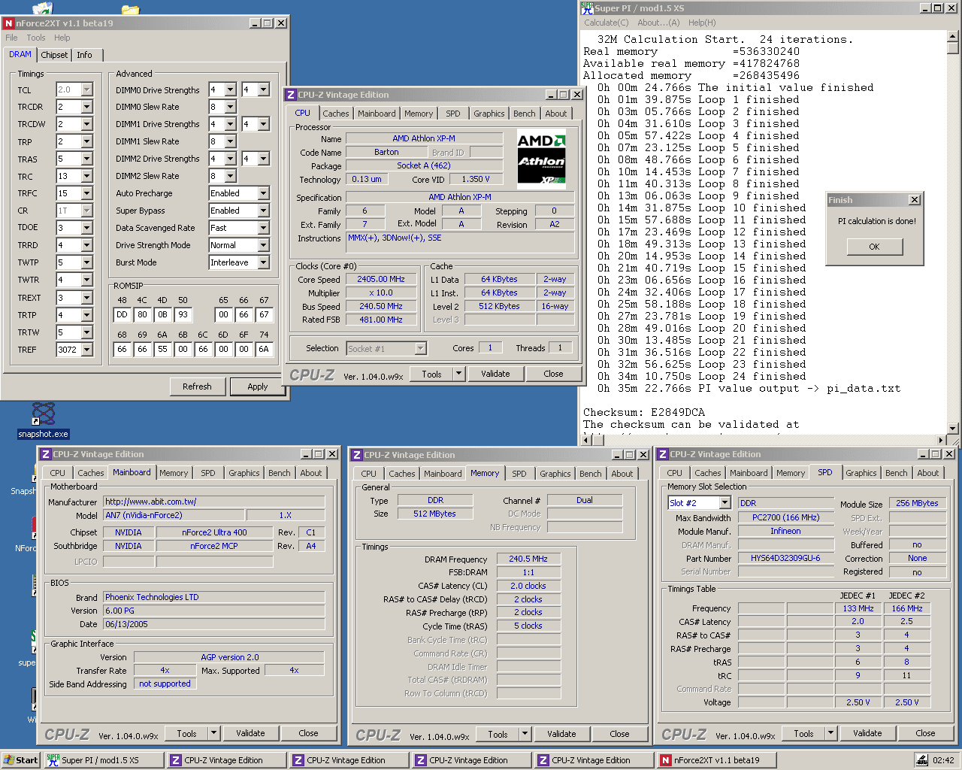Switch to the Info tab in nForce2XT
Screen dimensions: 962x770
tap(84, 55)
